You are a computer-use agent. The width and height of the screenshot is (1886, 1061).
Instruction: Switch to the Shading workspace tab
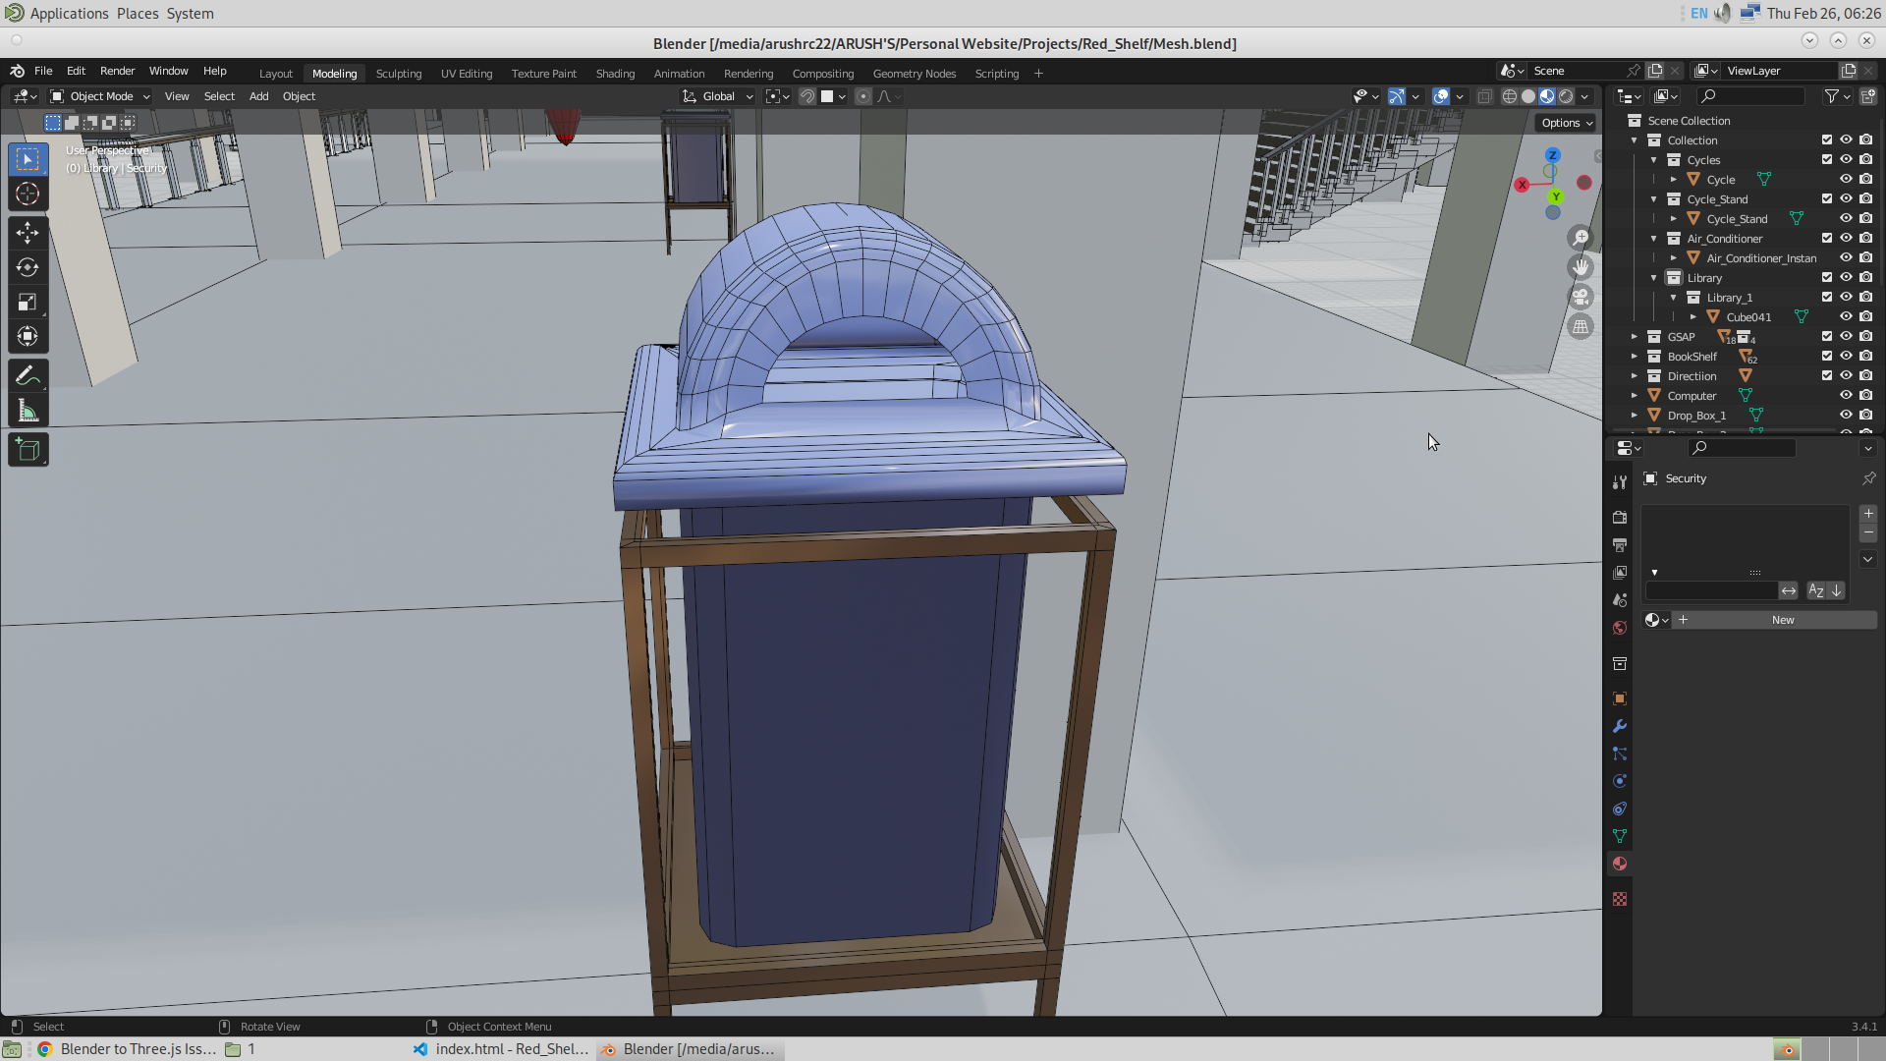pyautogui.click(x=615, y=73)
